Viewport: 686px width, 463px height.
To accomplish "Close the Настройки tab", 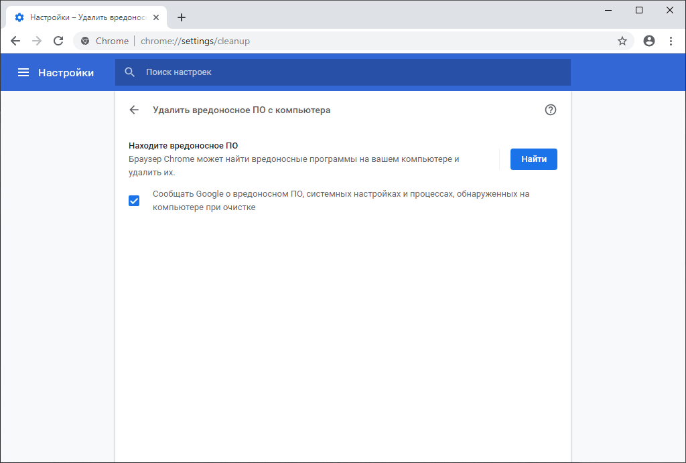I will [x=156, y=17].
